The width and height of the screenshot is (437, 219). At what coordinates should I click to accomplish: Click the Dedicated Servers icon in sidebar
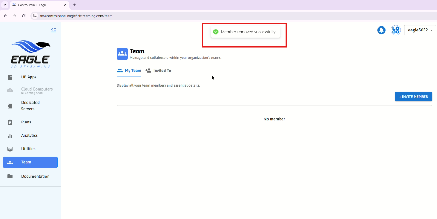10,106
